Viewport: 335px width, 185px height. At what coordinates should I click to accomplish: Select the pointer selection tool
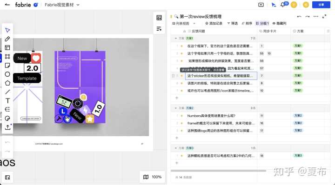tap(7, 30)
